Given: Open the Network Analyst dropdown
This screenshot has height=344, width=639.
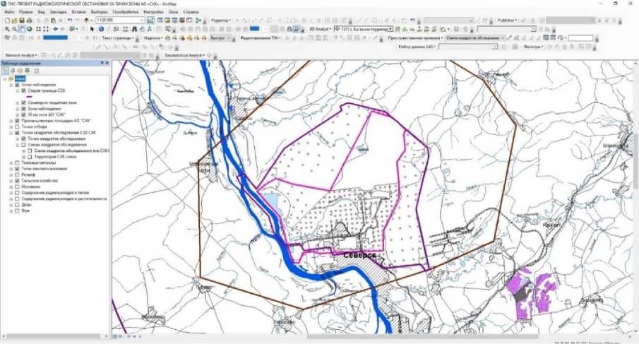Looking at the screenshot, I should click(x=21, y=55).
